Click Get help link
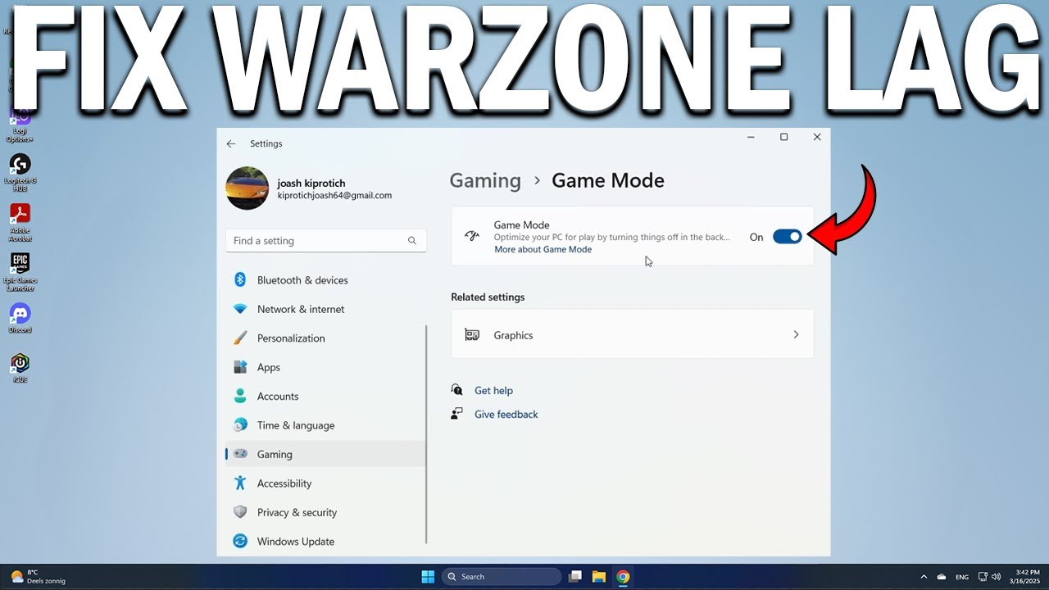Image resolution: width=1049 pixels, height=590 pixels. (x=493, y=391)
